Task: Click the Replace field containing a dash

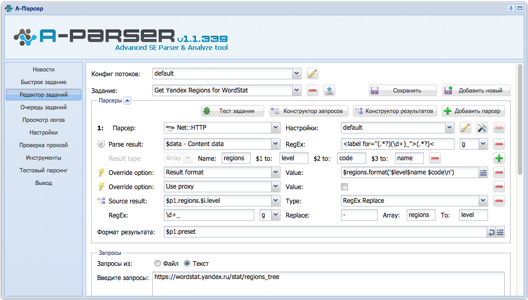Action: tap(359, 215)
